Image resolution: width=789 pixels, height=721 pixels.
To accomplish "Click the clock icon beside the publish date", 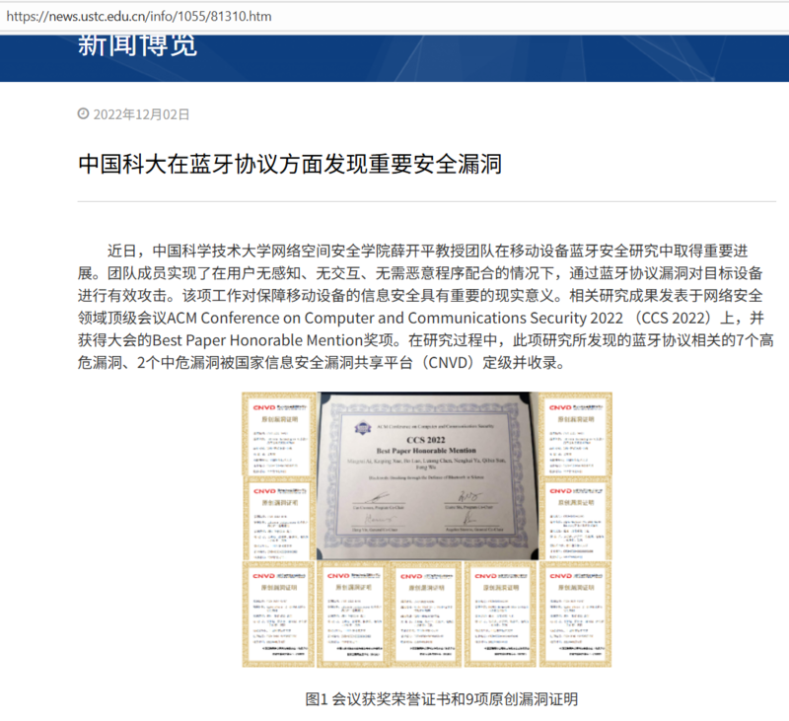I will [83, 114].
